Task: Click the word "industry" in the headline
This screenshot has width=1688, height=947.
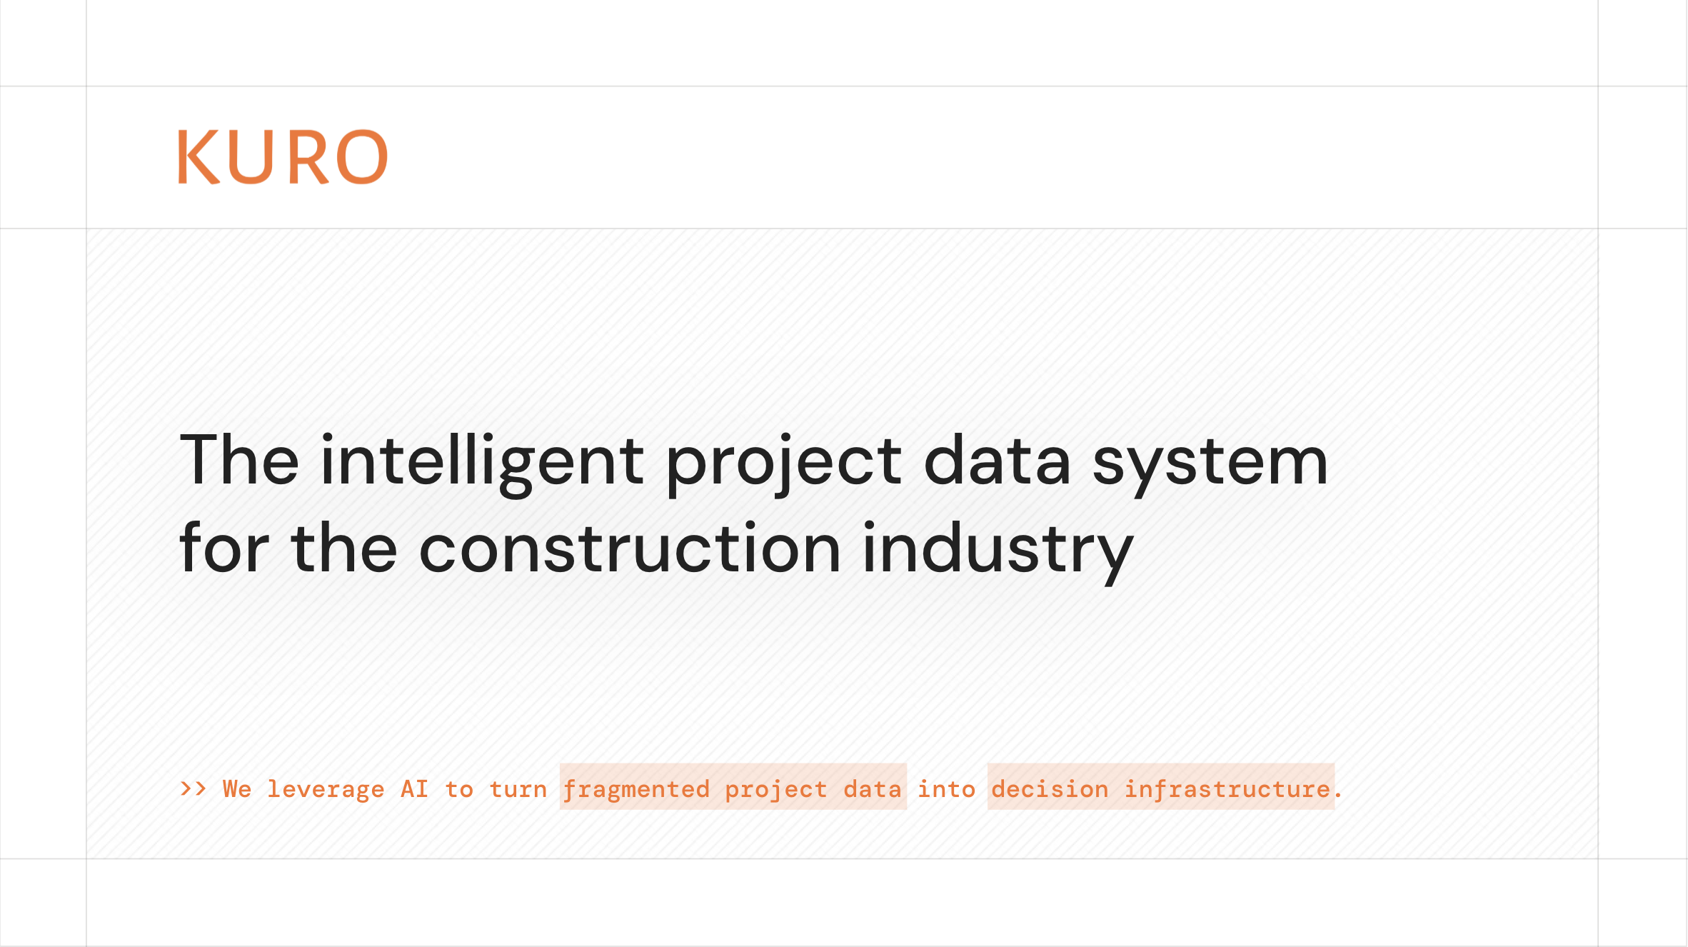Action: [998, 548]
